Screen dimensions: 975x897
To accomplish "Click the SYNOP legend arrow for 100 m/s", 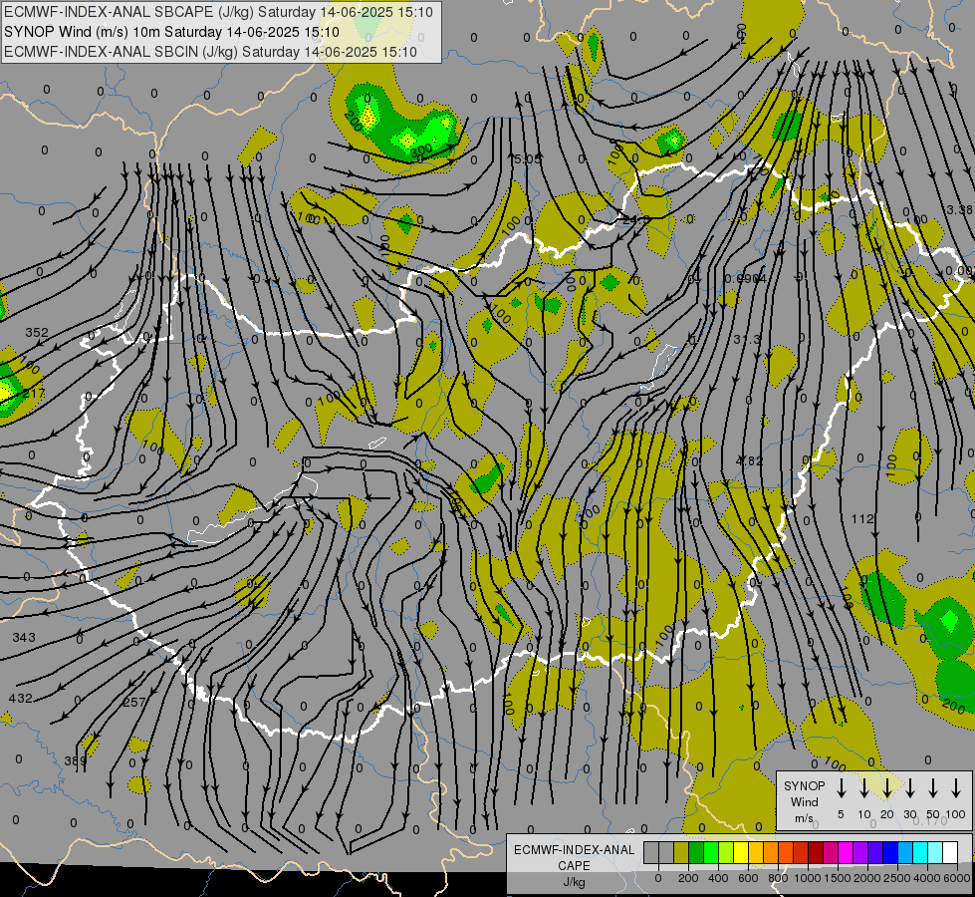I will point(956,787).
